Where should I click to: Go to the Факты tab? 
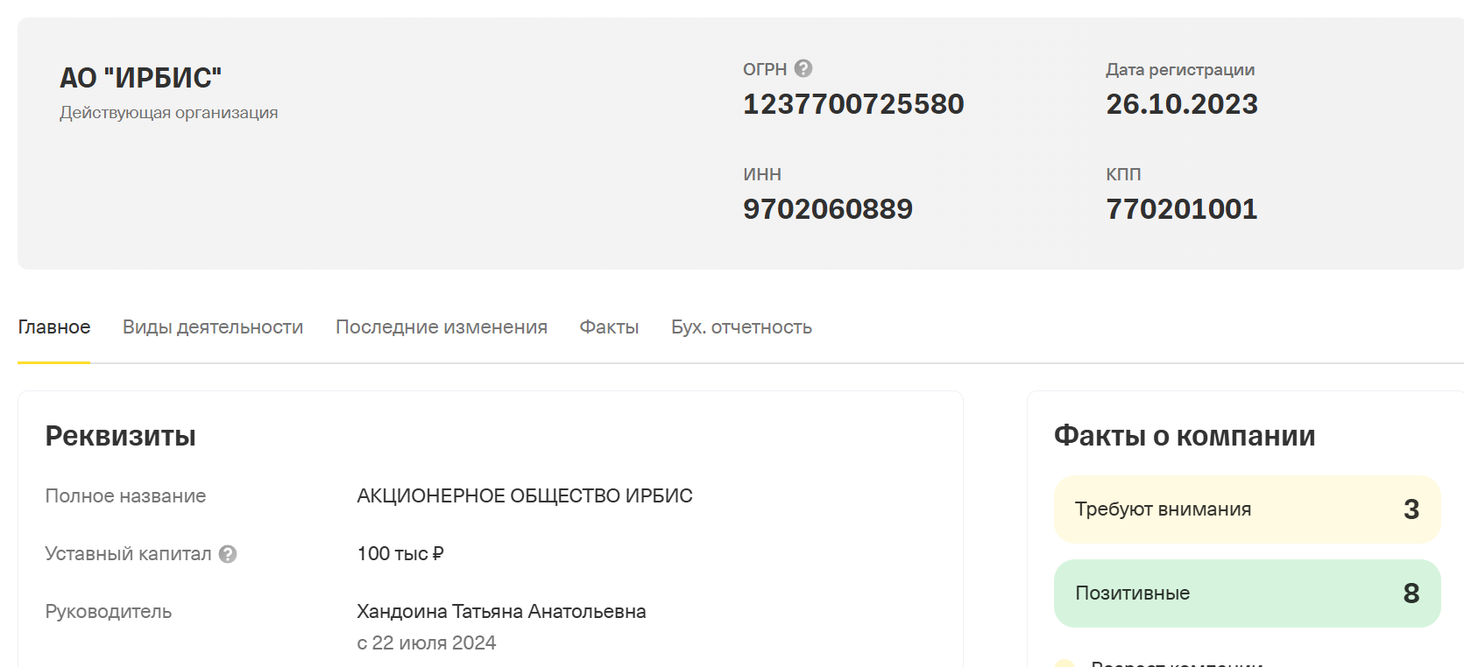click(x=609, y=327)
